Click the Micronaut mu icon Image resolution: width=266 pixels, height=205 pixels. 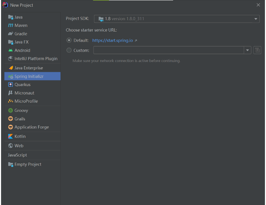tap(11, 93)
